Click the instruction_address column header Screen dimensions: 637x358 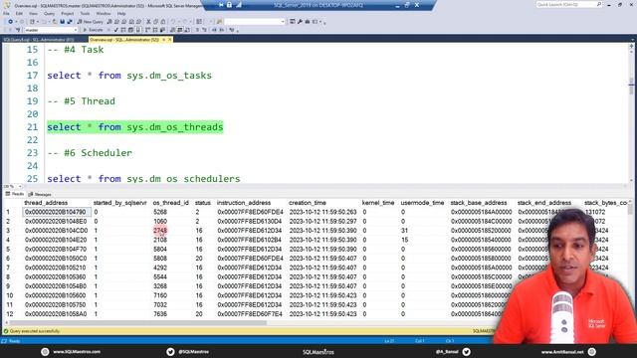coord(244,203)
